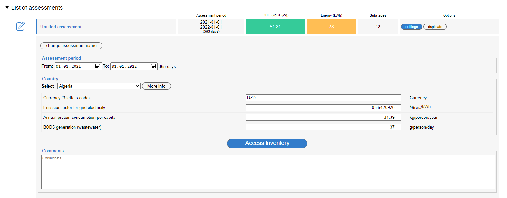Screen dimensions: 507x198
Task: Click the Comments text area resize handle
Action: [x=493, y=187]
